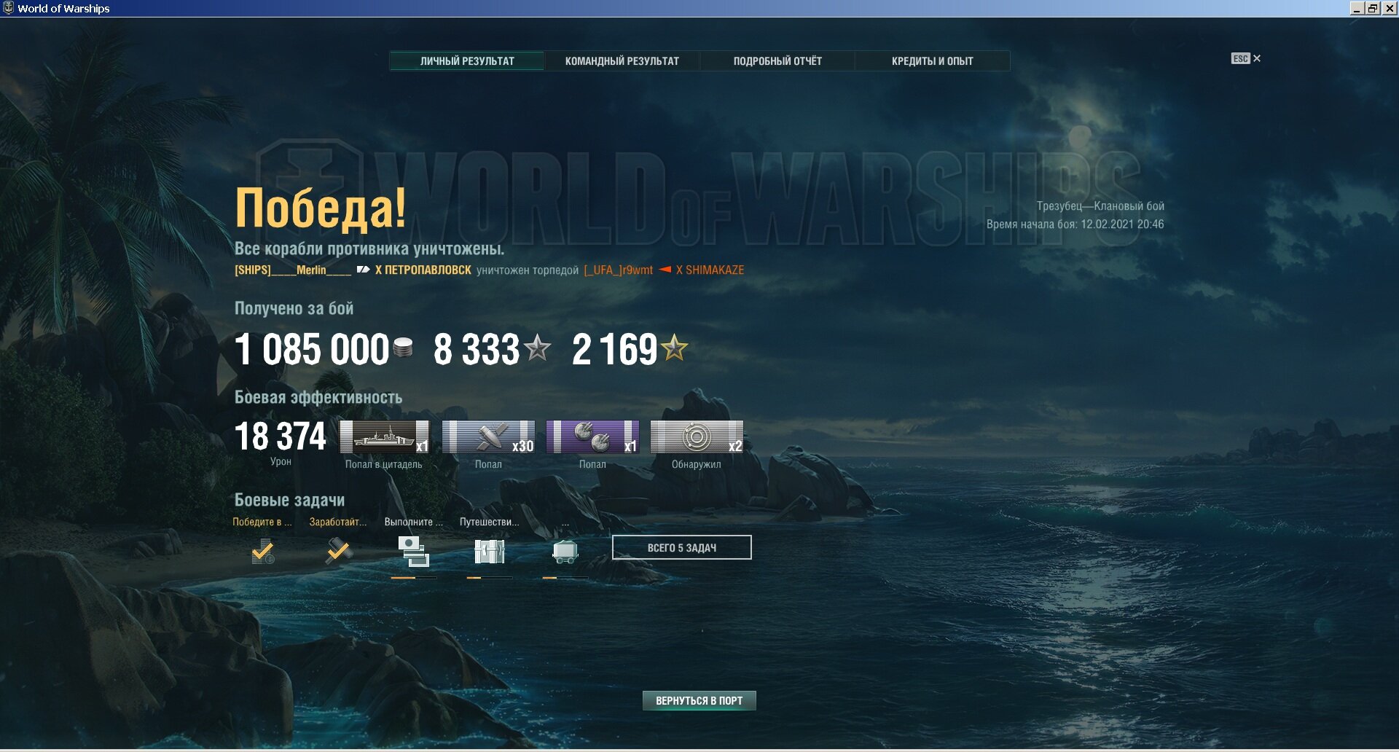Click player name [SHIPS]____Merlin____
Image resolution: width=1399 pixels, height=752 pixels.
293,270
